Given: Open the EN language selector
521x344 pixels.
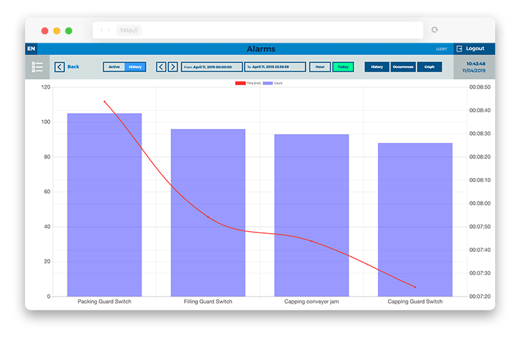Looking at the screenshot, I should pyautogui.click(x=31, y=49).
